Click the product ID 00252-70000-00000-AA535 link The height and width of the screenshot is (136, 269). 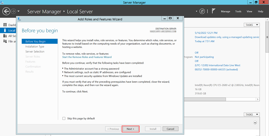click(x=216, y=70)
